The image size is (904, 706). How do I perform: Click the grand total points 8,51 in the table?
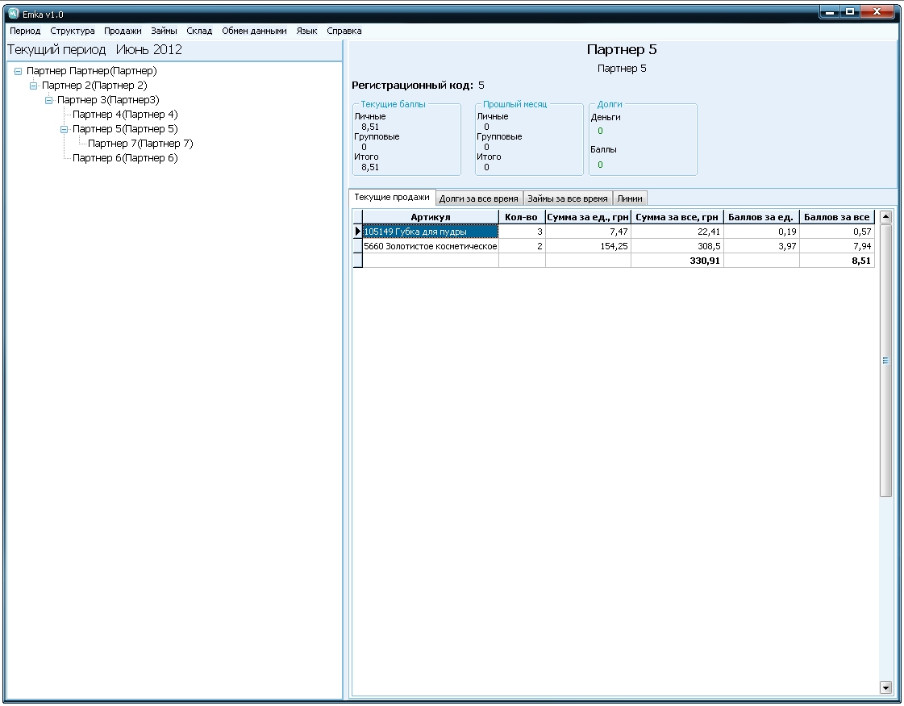pyautogui.click(x=837, y=261)
